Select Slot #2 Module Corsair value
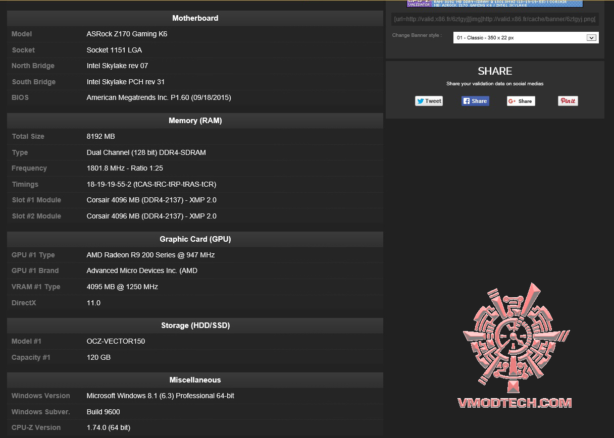Viewport: 614px width, 438px height. (x=151, y=216)
